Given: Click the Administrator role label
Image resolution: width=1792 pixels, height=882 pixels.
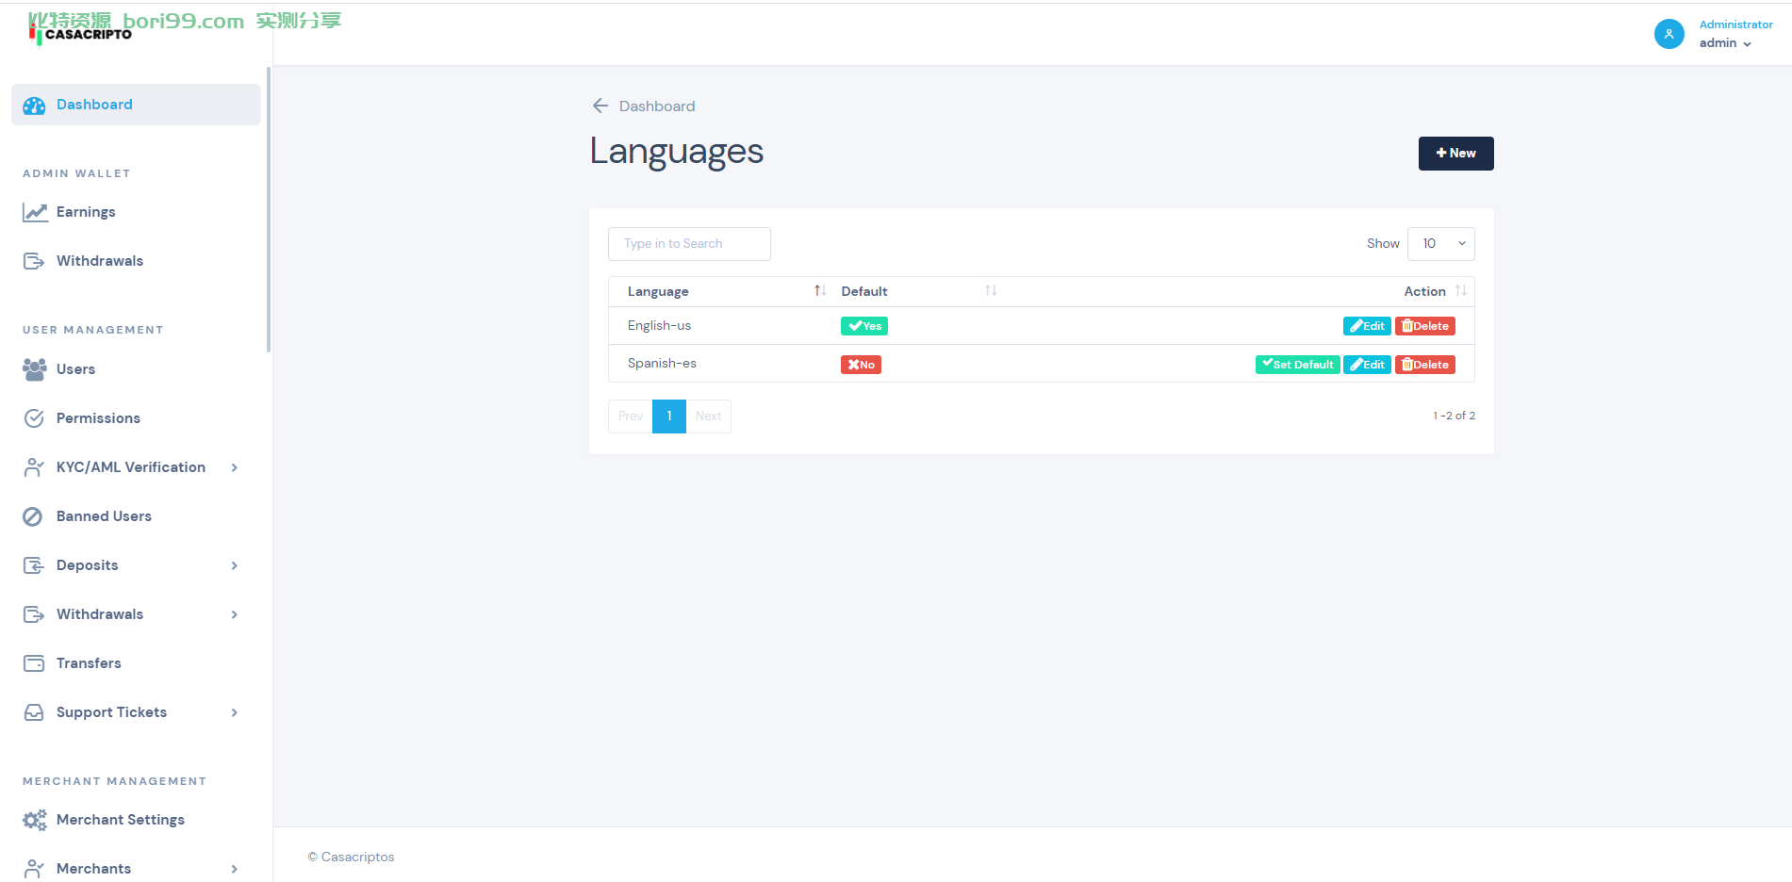Looking at the screenshot, I should tap(1735, 24).
